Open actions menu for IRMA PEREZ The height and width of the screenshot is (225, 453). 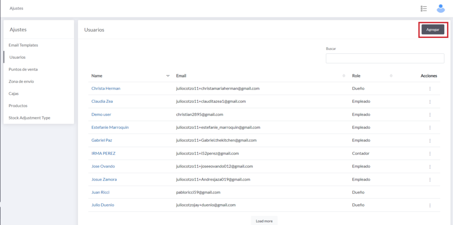pyautogui.click(x=430, y=154)
